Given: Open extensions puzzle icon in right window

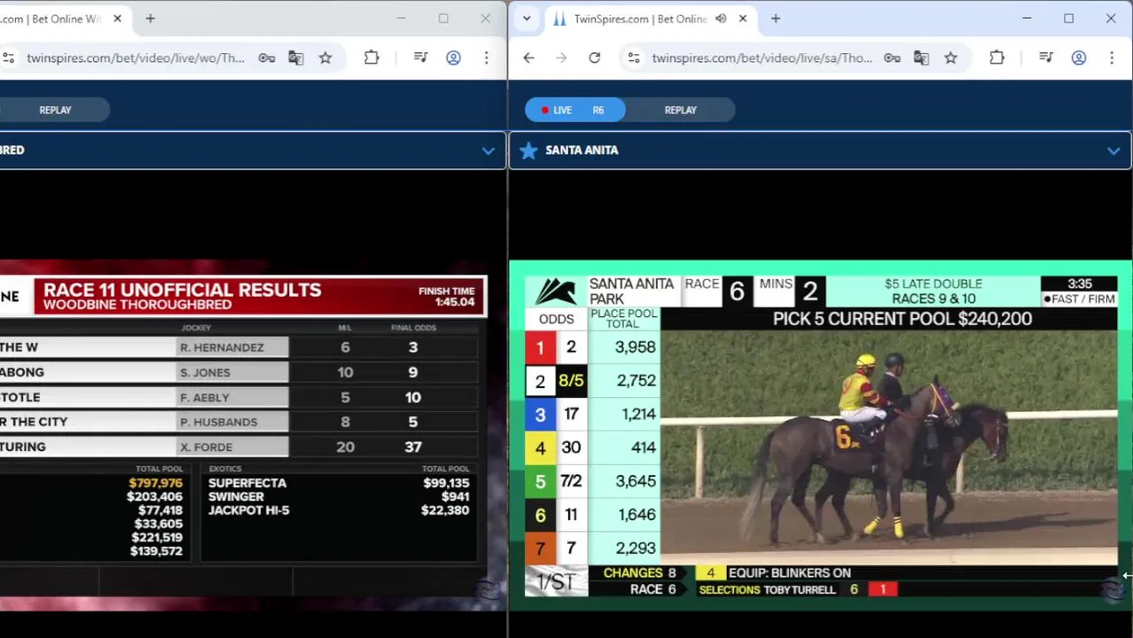Looking at the screenshot, I should point(996,58).
